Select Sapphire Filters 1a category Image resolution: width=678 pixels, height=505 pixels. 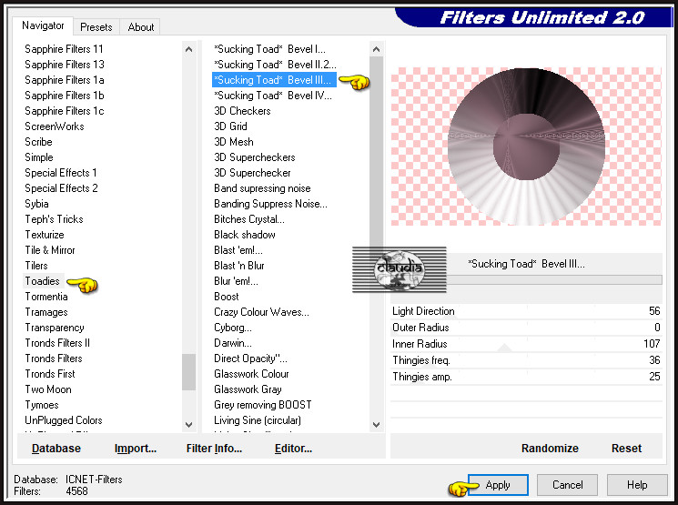[65, 80]
